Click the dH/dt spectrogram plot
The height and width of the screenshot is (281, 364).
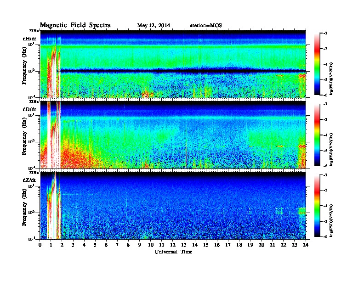click(173, 64)
